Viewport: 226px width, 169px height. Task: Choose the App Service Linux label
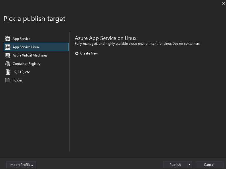[26, 47]
